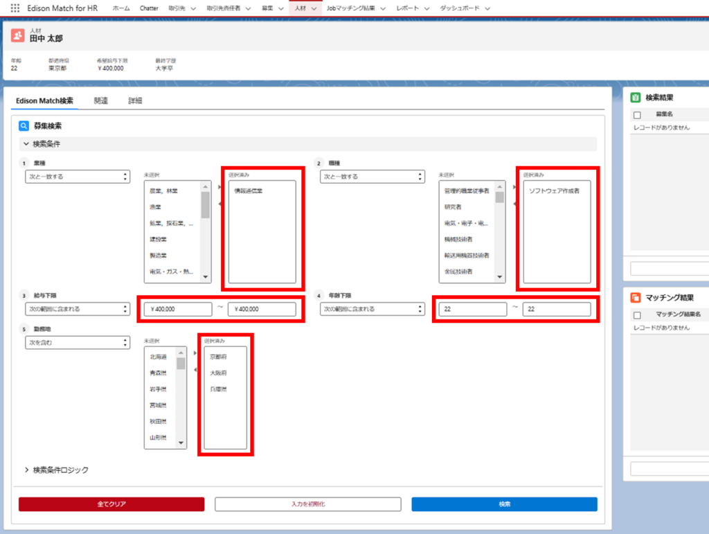Open the 給与下限 operator dropdown

click(77, 309)
